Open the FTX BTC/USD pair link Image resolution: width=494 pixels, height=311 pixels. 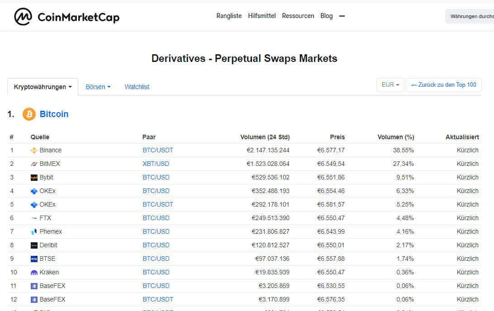coord(156,218)
